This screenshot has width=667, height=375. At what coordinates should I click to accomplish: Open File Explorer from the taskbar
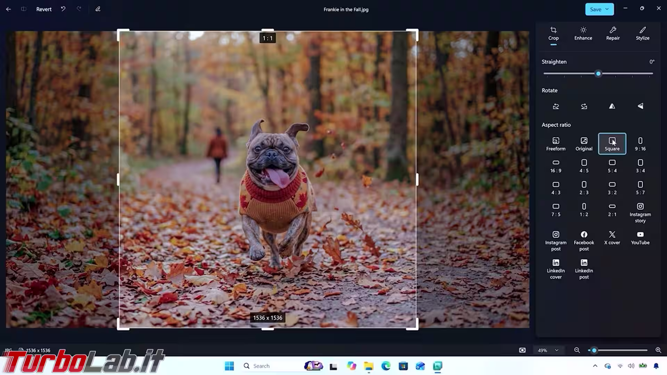click(x=368, y=366)
